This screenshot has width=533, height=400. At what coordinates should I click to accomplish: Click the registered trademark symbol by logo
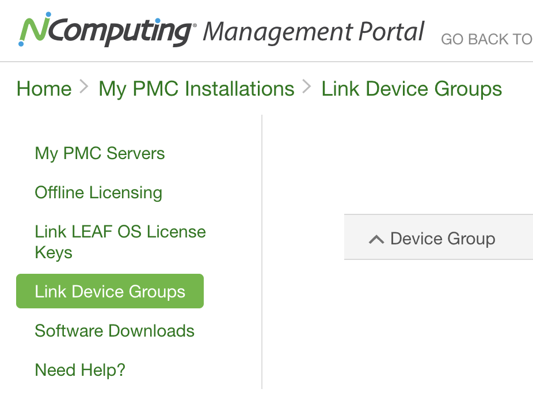tap(195, 25)
